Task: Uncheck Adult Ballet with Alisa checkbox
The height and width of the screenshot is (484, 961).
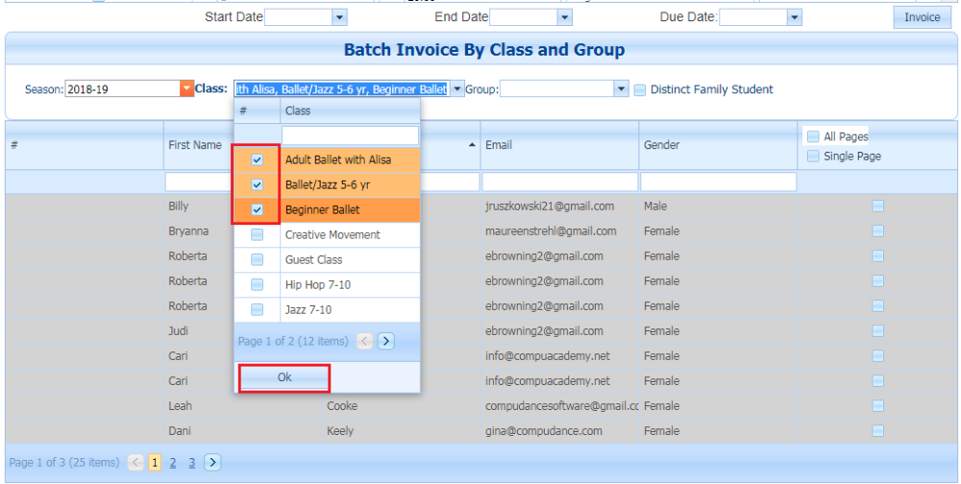Action: [258, 160]
